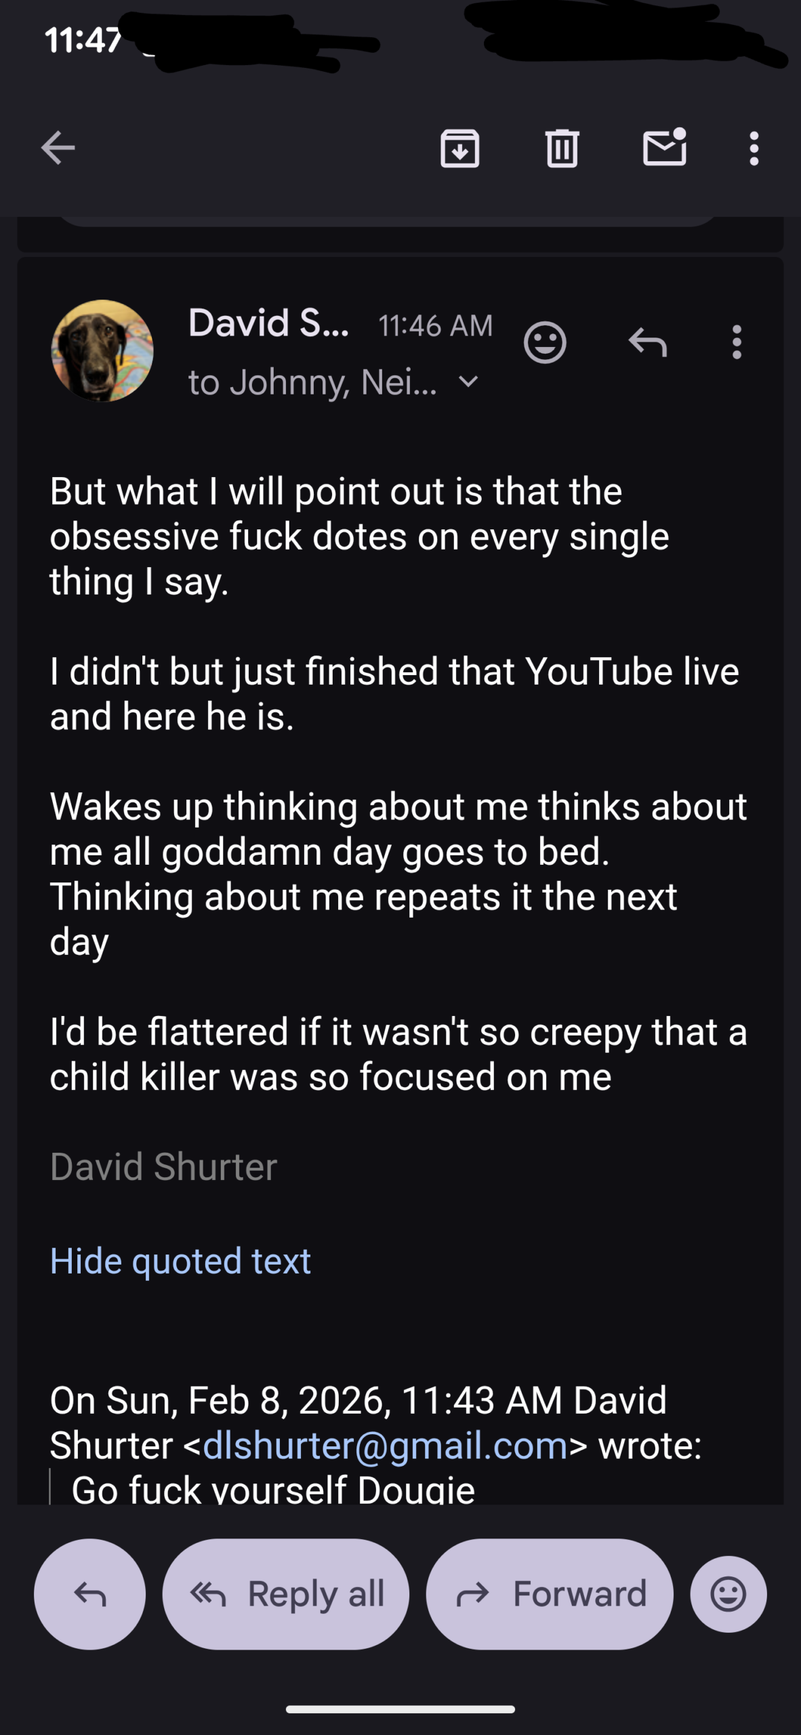Expand the recipient details chevron
Image resolution: width=801 pixels, height=1735 pixels.
pos(468,382)
